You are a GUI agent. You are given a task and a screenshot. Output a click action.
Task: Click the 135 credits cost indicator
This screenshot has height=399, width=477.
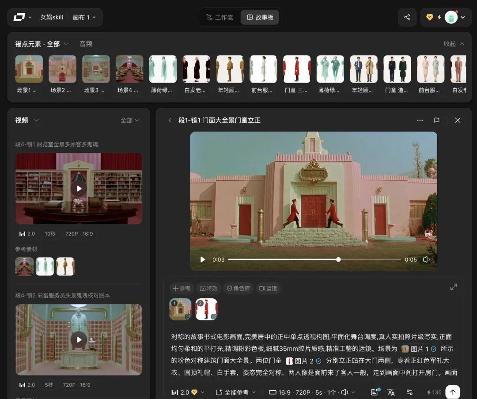434,392
